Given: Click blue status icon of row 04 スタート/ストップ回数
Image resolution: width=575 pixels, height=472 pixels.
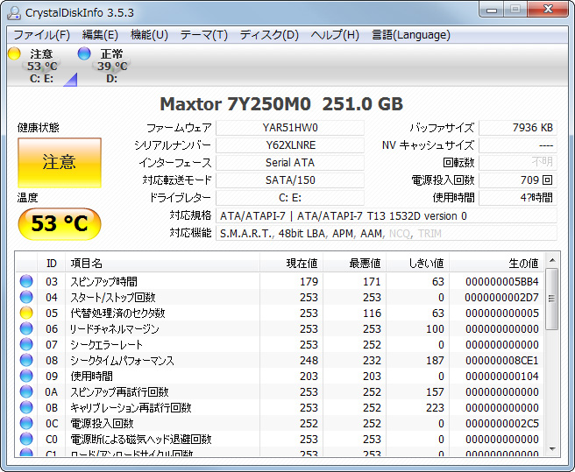Looking at the screenshot, I should click(26, 297).
